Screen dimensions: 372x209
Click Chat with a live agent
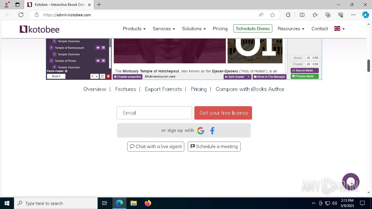156,147
